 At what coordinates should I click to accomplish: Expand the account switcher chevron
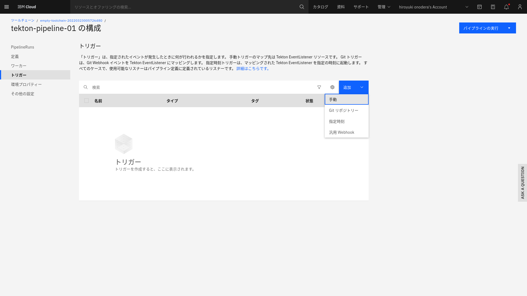(x=467, y=7)
